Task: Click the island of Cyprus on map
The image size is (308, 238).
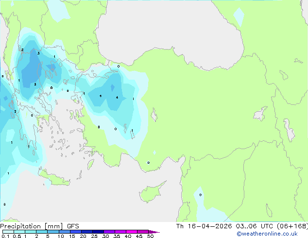Action: pos(151,193)
